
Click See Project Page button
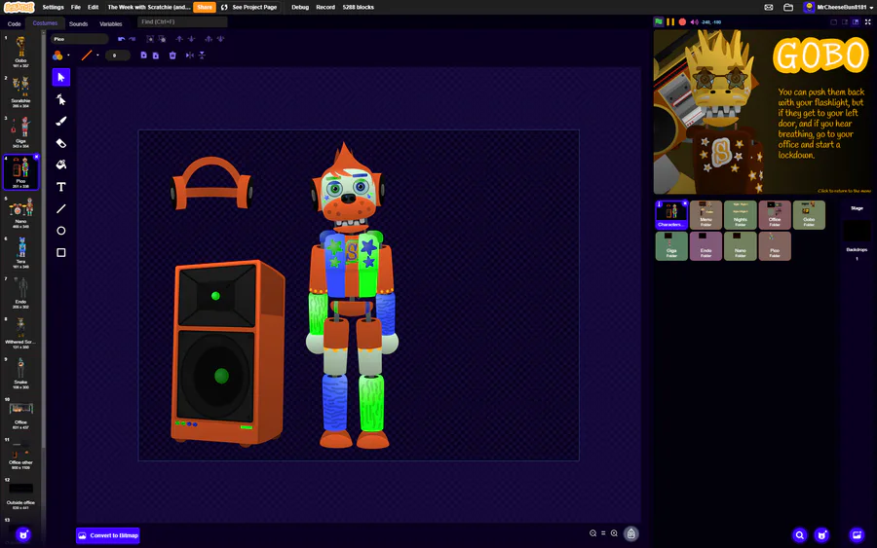pos(248,7)
